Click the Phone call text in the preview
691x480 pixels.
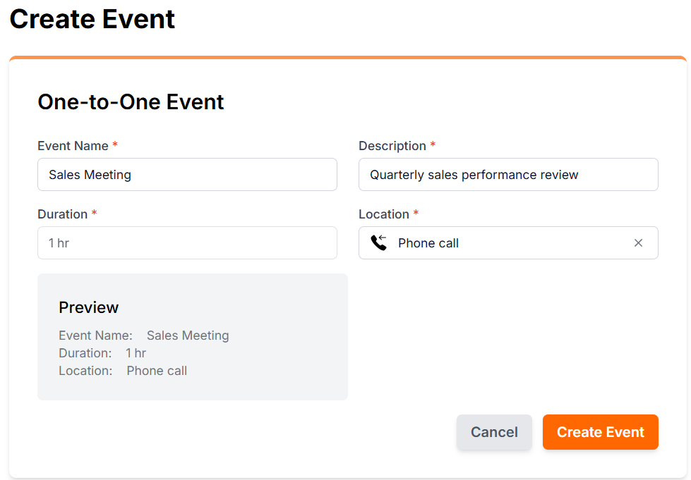pos(157,370)
